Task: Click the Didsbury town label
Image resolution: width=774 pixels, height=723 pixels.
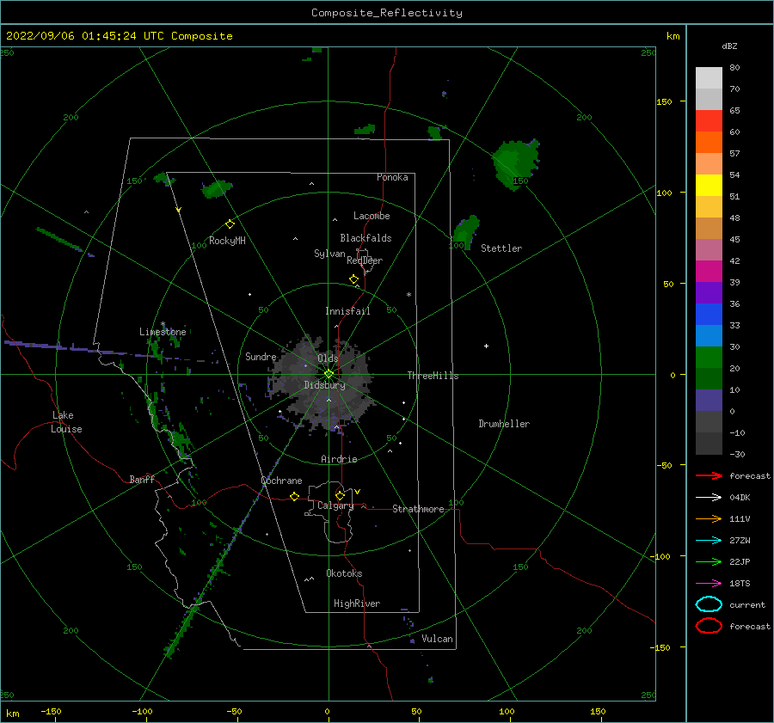Action: [324, 385]
